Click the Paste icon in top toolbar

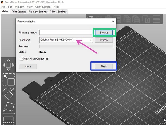click(136, 19)
